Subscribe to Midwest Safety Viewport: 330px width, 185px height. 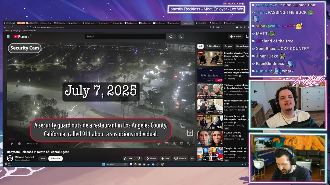pos(55,159)
